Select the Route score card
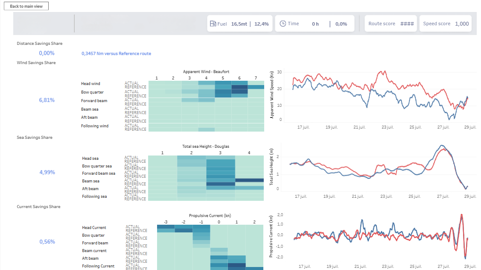This screenshot has height=270, width=481. click(391, 23)
